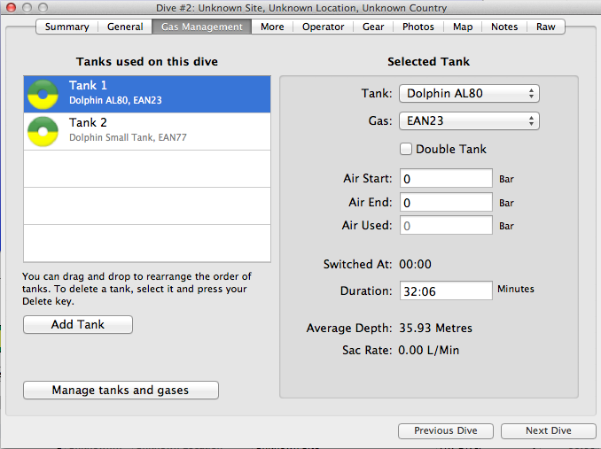The image size is (601, 449).
Task: Click the Air Start input field
Action: coord(446,179)
